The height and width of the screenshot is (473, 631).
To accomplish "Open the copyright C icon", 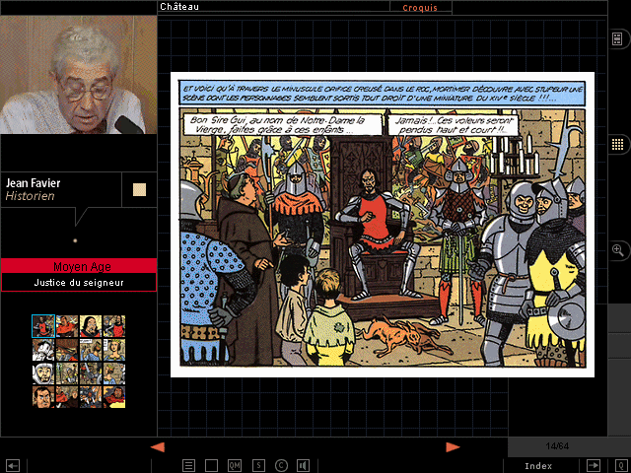I will point(281,466).
